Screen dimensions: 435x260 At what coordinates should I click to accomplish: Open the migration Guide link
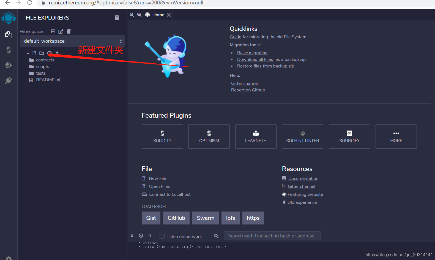pyautogui.click(x=236, y=37)
